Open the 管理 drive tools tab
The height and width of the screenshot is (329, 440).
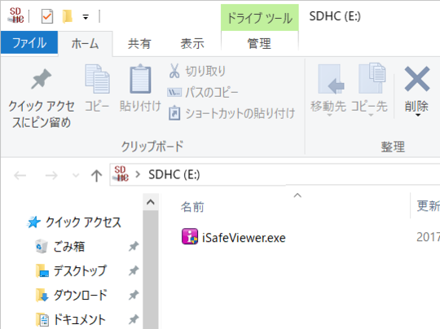pyautogui.click(x=259, y=44)
